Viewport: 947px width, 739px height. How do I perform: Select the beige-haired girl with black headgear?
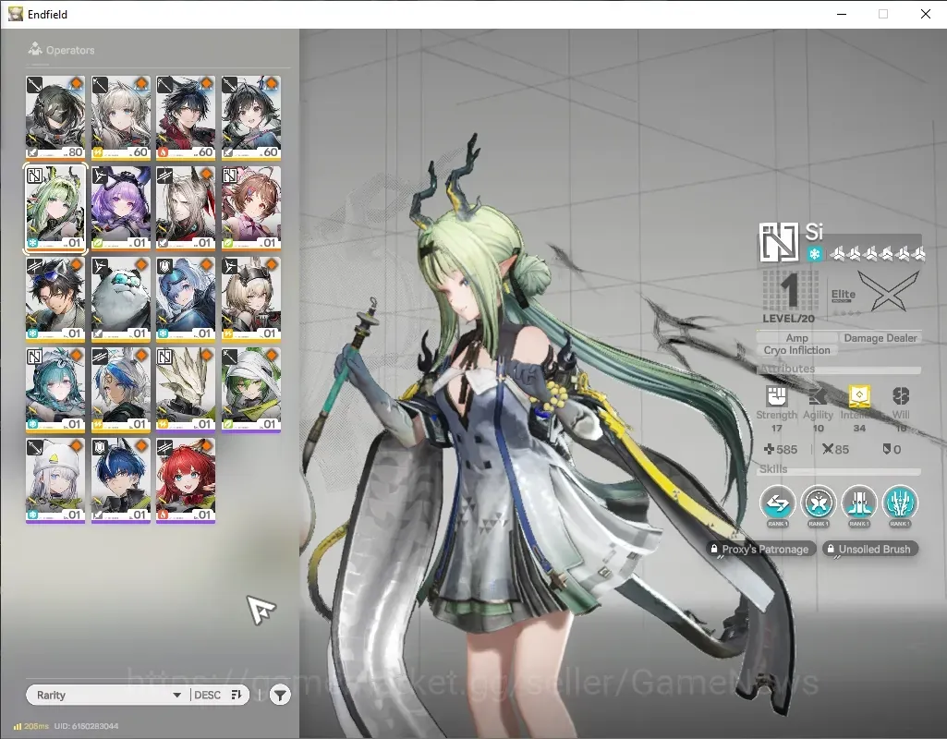250,299
